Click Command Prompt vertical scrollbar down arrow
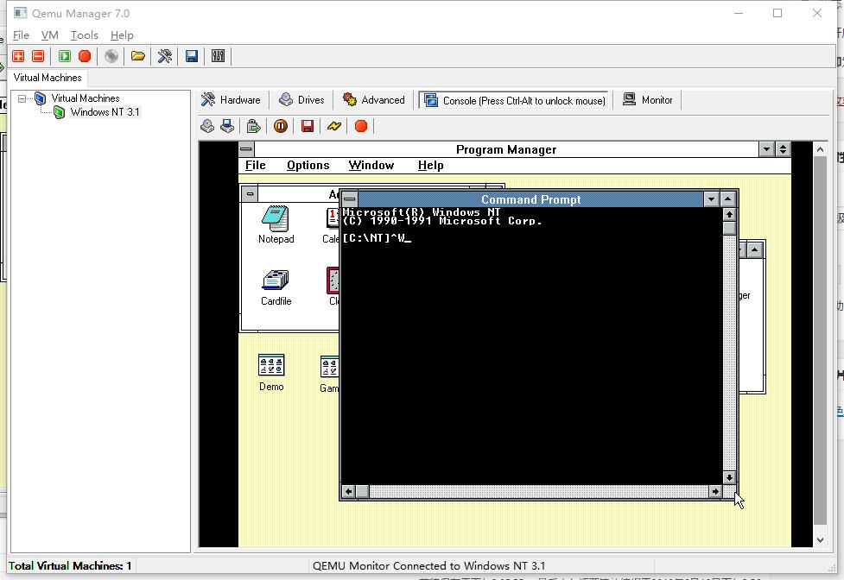Image resolution: width=844 pixels, height=580 pixels. coord(729,476)
